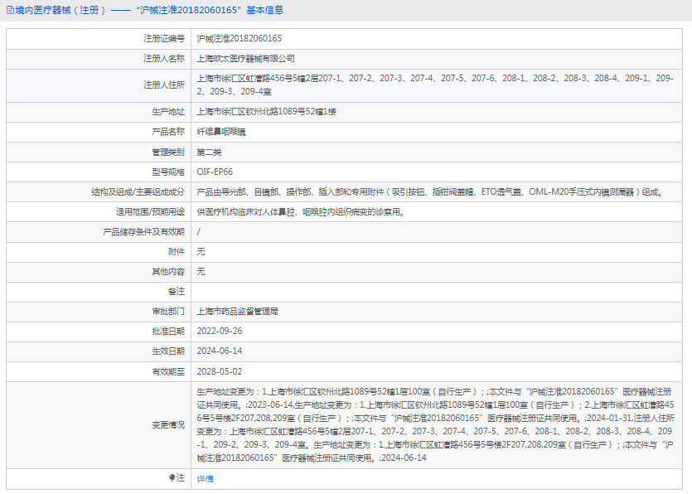This screenshot has width=692, height=494.
Task: Select the 生效日期 label
Action: pyautogui.click(x=168, y=351)
